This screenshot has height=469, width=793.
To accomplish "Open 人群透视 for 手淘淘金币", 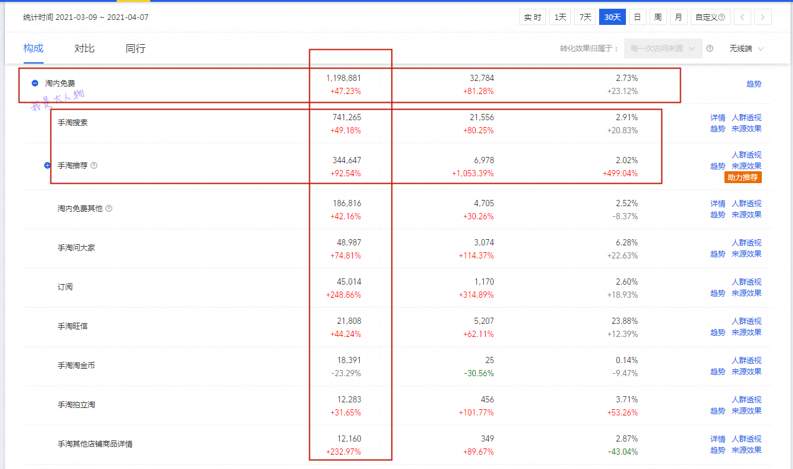I will 746,361.
